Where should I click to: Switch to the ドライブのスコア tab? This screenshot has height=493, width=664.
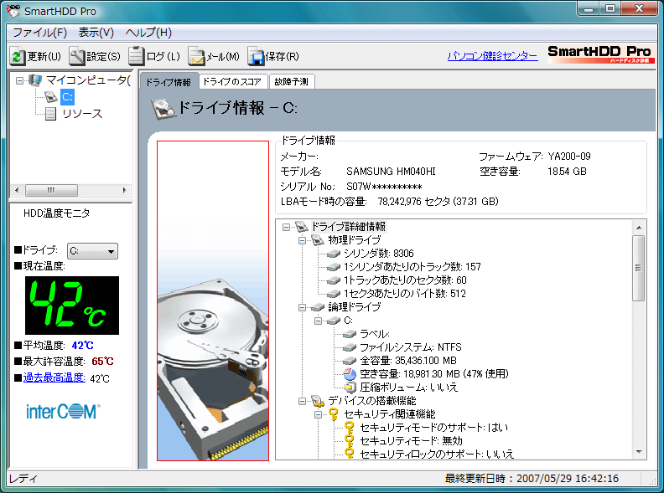232,81
